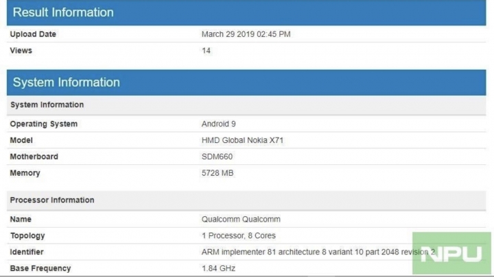Click the Result Information header
The width and height of the screenshot is (494, 277).
tap(246, 12)
